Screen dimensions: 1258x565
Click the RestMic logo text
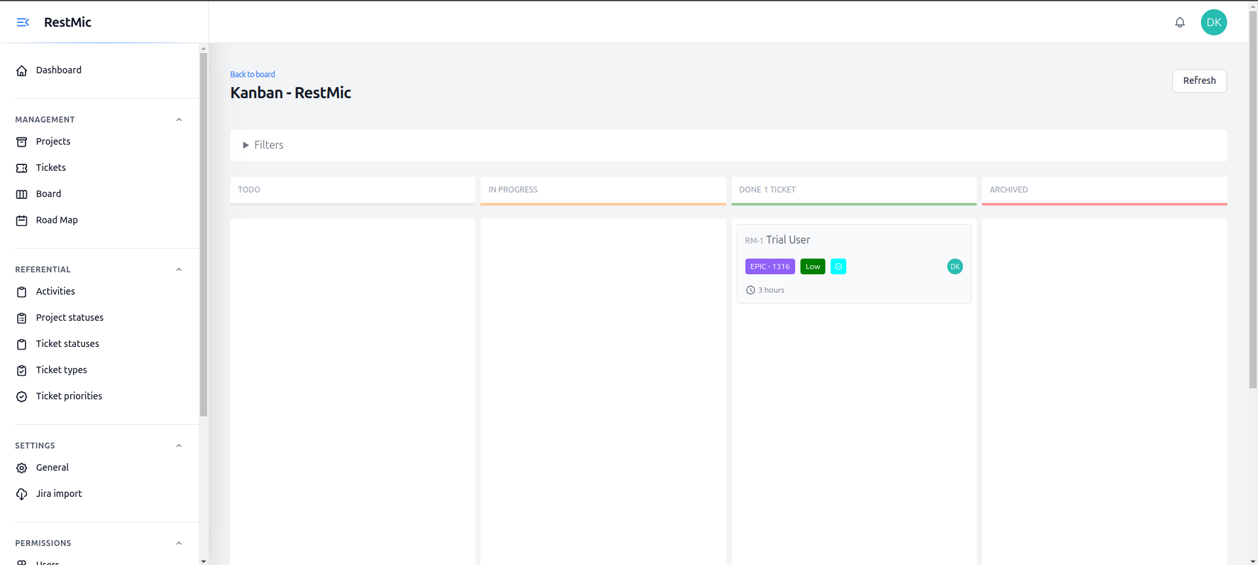pos(68,22)
